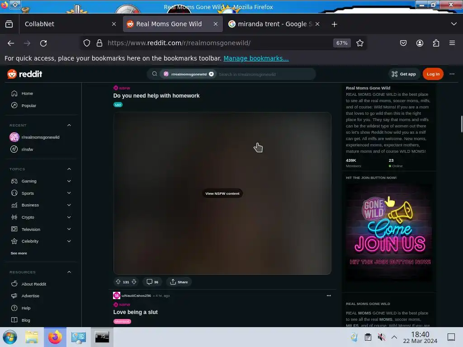This screenshot has height=347, width=463.
Task: Open comments with 36 count
Action: pyautogui.click(x=152, y=282)
